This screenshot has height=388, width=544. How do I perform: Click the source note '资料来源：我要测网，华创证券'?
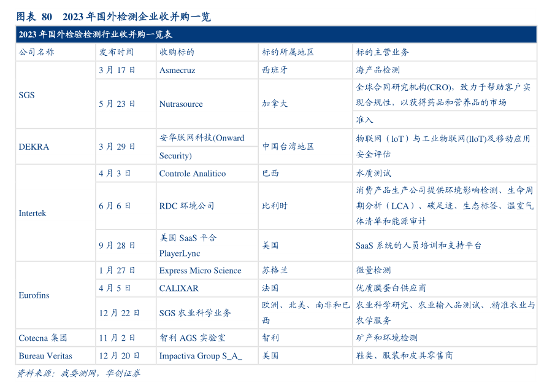point(79,373)
